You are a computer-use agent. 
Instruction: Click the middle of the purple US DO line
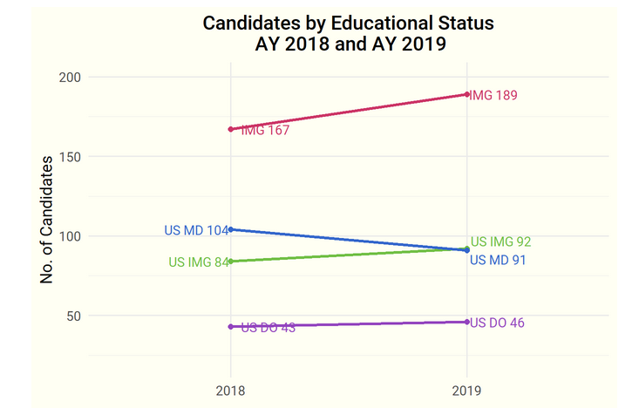coord(349,324)
